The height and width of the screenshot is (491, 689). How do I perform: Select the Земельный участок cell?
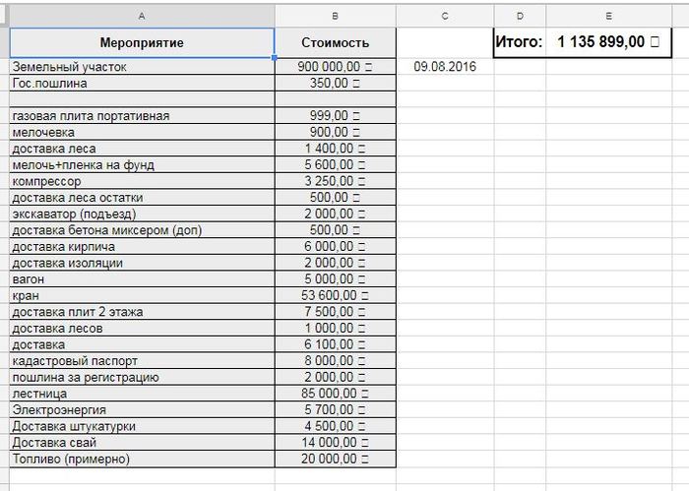coord(142,67)
